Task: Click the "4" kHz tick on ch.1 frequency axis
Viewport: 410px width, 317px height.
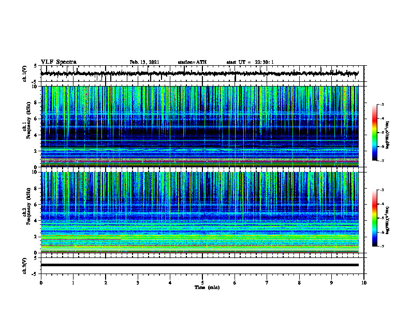Action: click(36, 135)
